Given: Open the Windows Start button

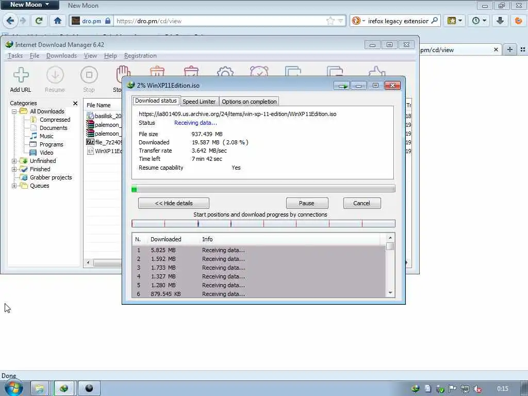Looking at the screenshot, I should [13, 388].
